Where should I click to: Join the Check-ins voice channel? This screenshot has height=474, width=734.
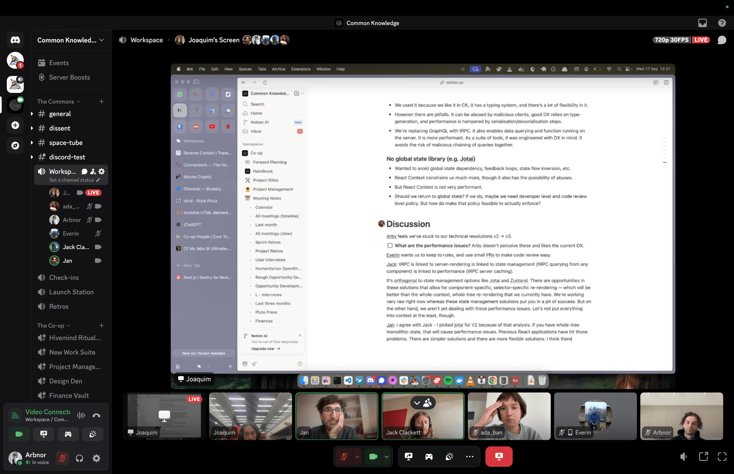pos(64,277)
